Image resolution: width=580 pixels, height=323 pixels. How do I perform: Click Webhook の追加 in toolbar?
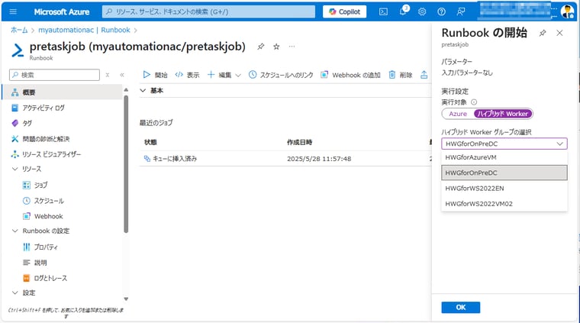[x=350, y=75]
